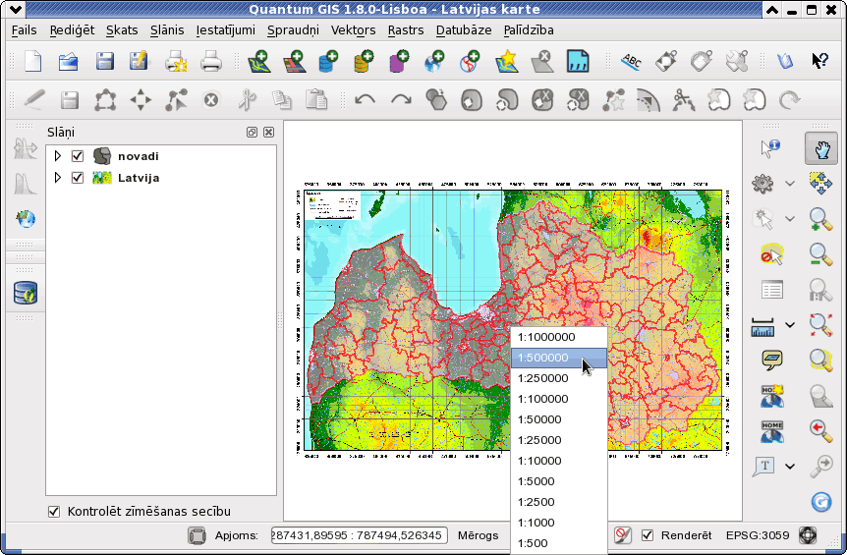Close the Slāņi panel
Image resolution: width=847 pixels, height=555 pixels.
(x=268, y=133)
